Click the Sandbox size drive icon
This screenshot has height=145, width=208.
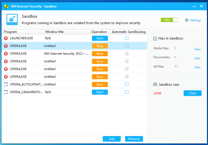click(x=155, y=84)
